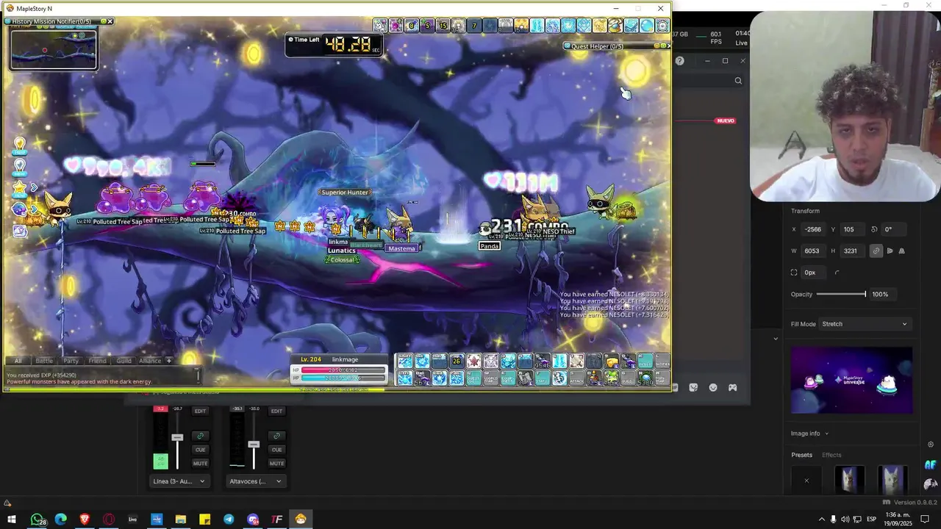Close the History Mission Notifier panel

pyautogui.click(x=110, y=21)
